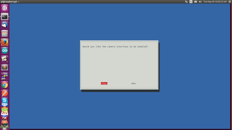Open the mail envelope indicator
232x130 pixels.
pos(195,2)
